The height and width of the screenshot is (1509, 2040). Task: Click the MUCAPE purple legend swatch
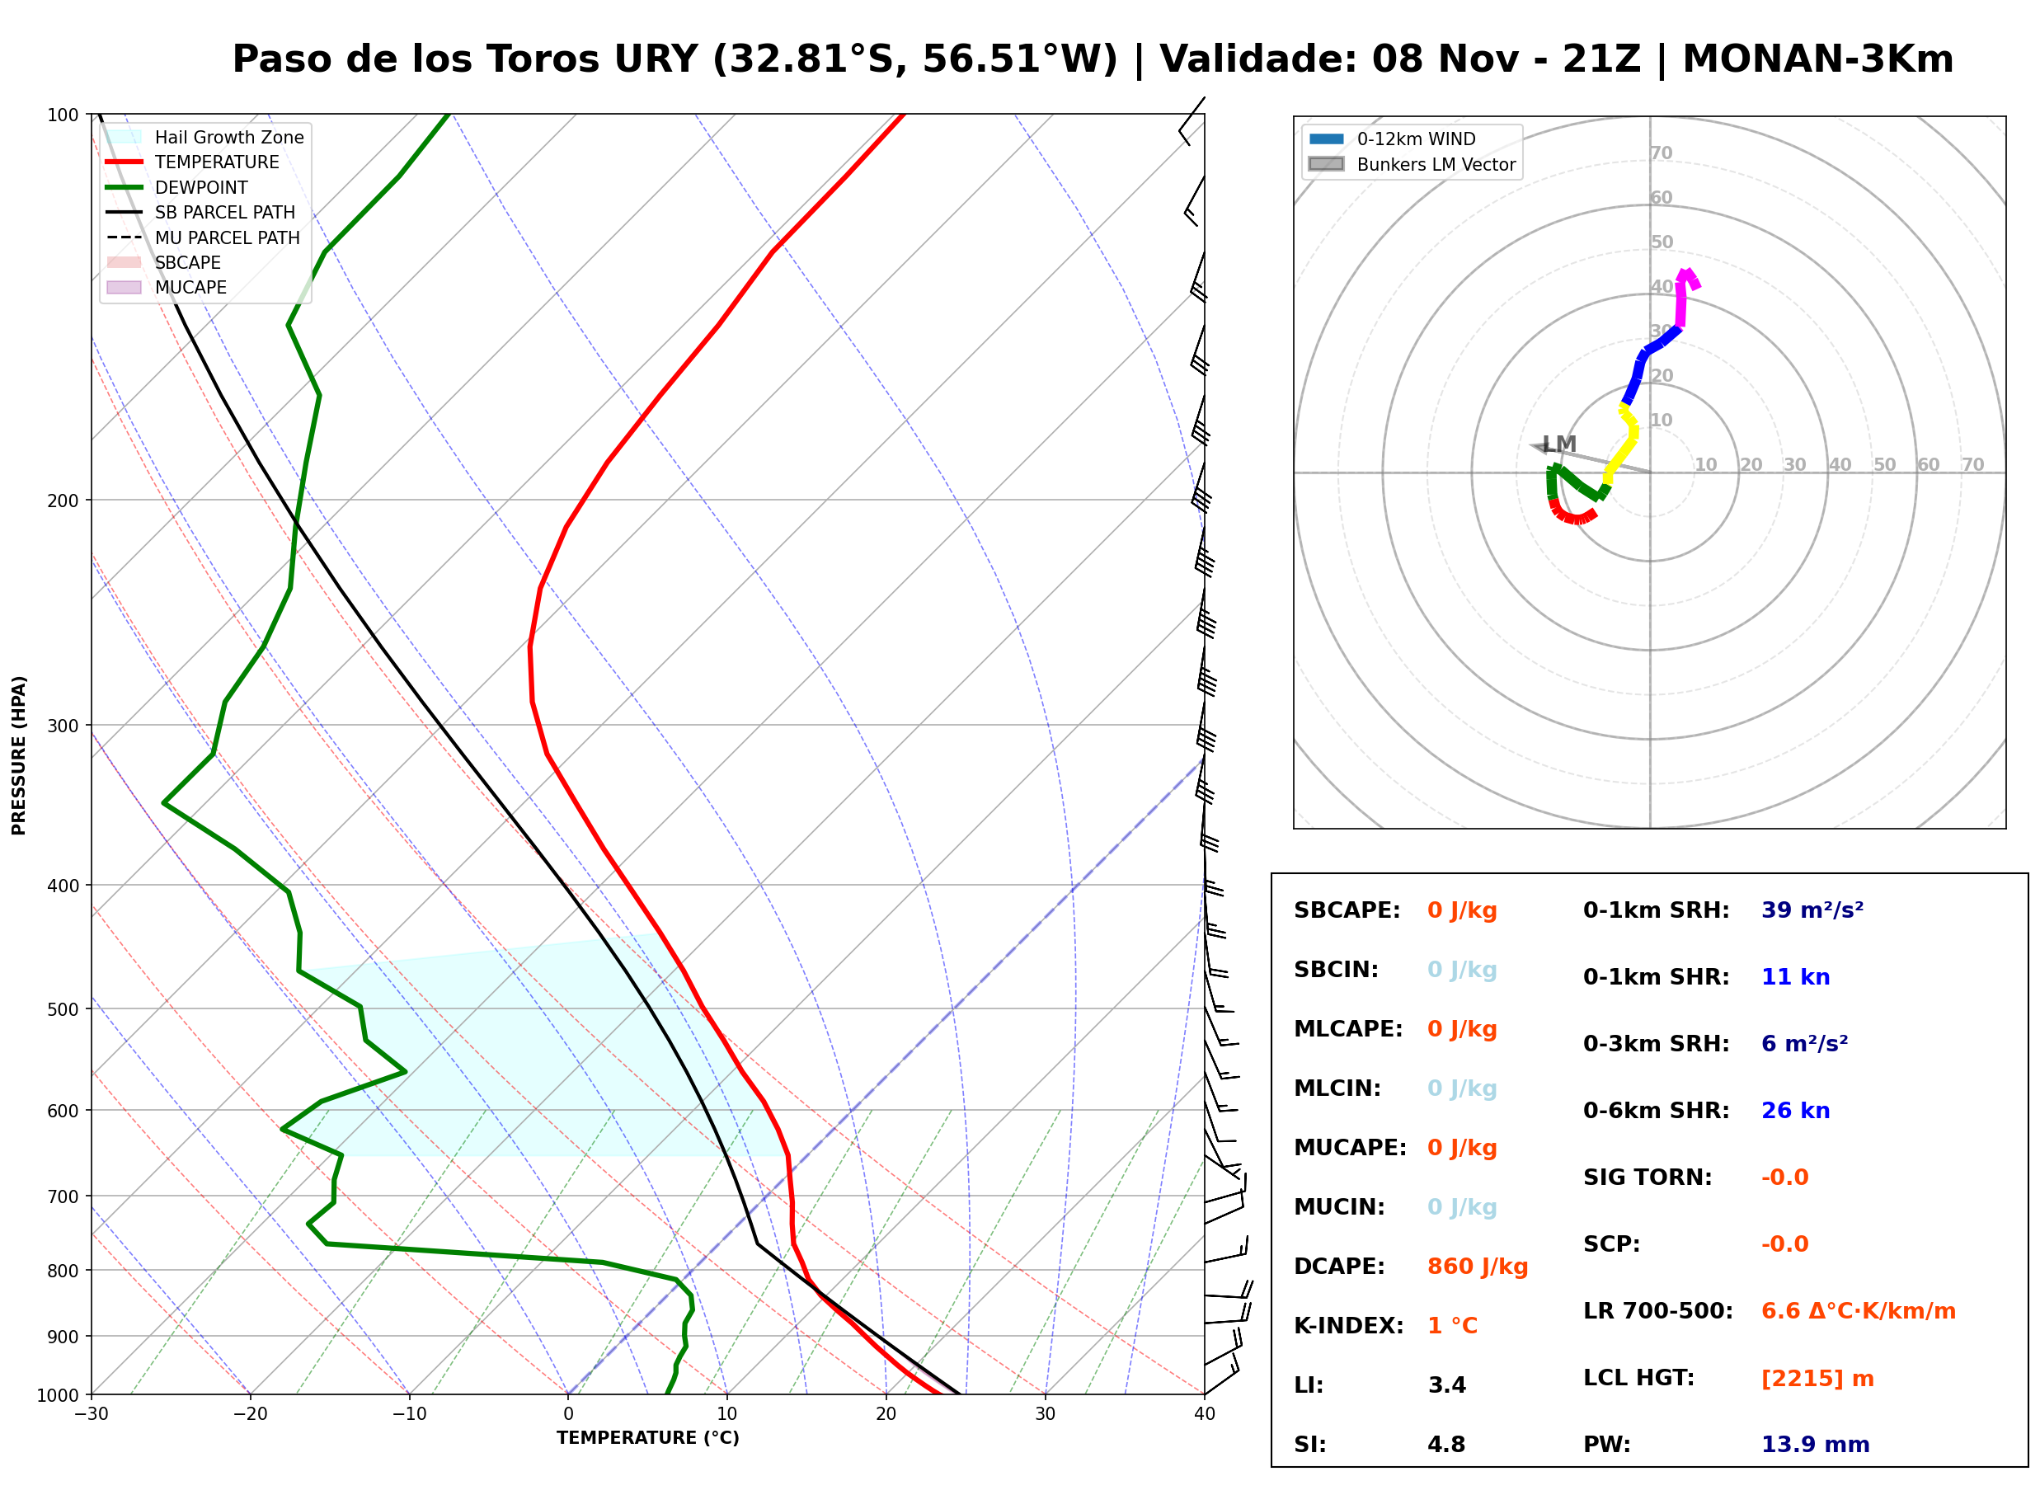[125, 287]
